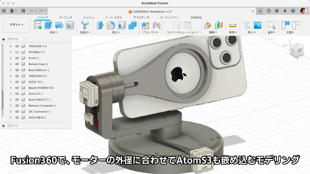Open the 作成 dropdown menu

tap(53, 32)
